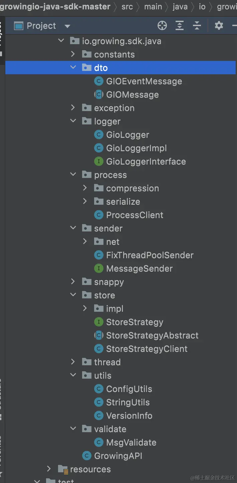
Task: Click the MessageSender interface icon
Action: (98, 269)
